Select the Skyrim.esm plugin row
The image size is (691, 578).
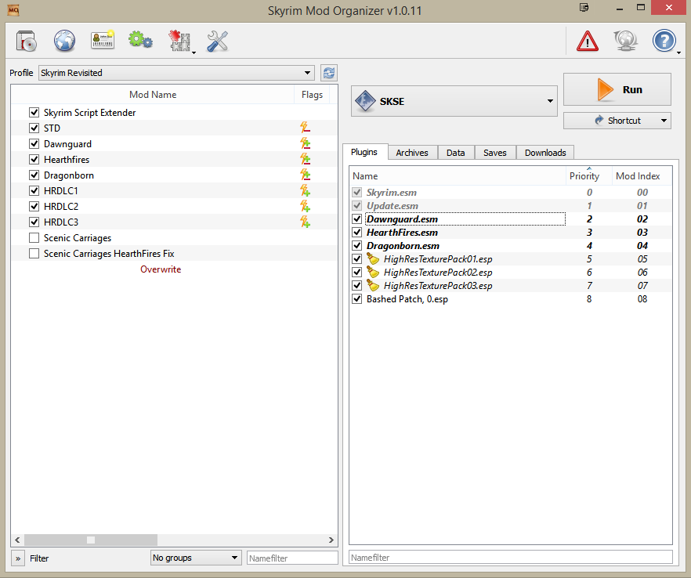pos(511,192)
